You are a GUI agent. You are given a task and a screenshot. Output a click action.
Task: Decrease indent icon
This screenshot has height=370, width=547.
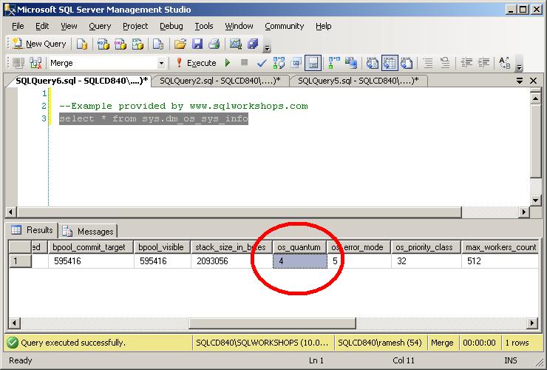(466, 63)
